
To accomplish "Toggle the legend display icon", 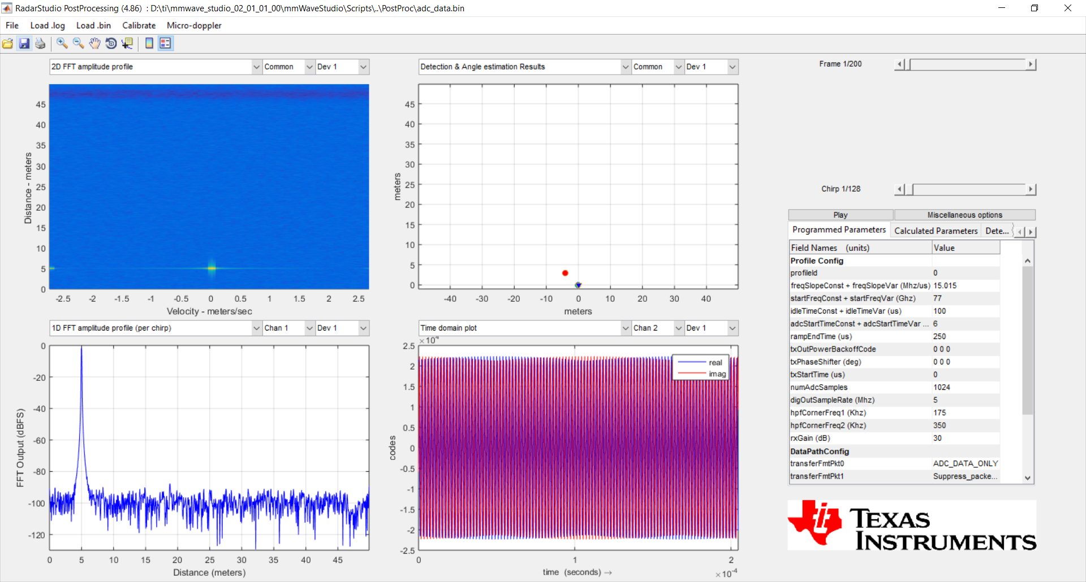I will [x=165, y=44].
